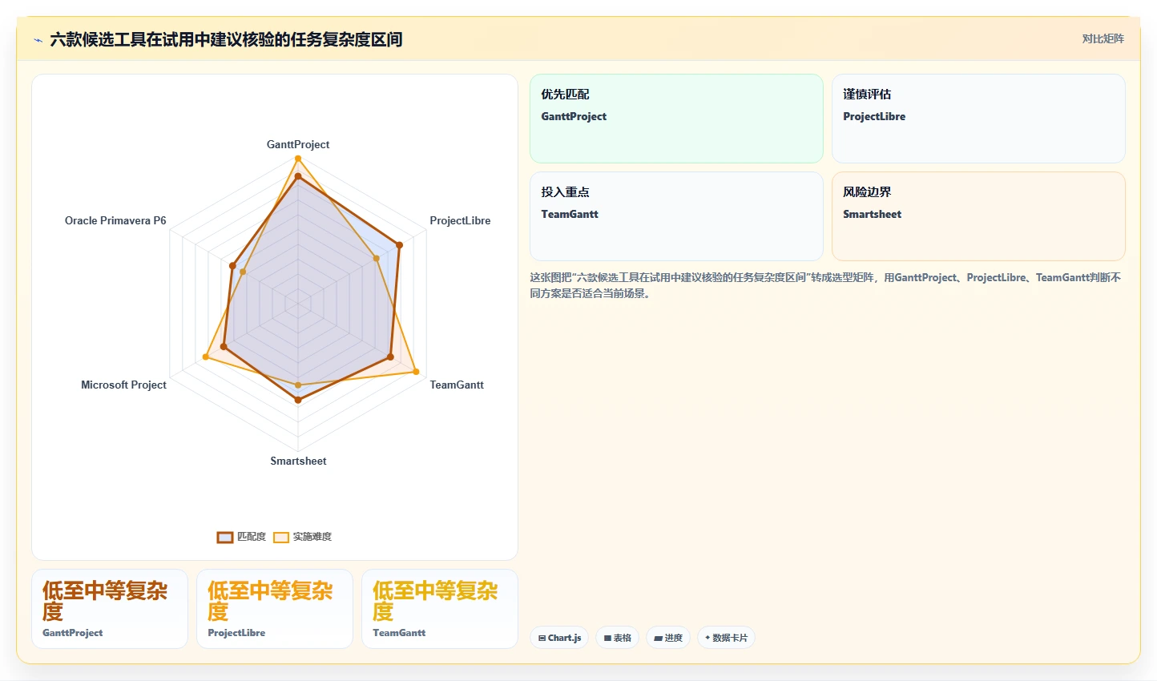Click the orange 实施难度 point on TeamGantt axis
Image resolution: width=1157 pixels, height=681 pixels.
416,372
